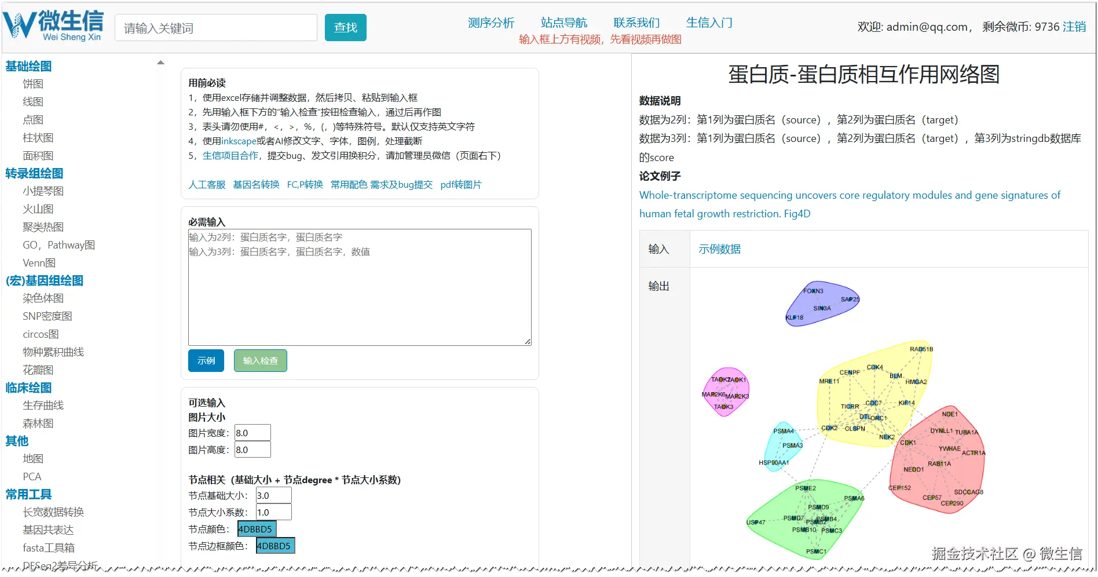Click the required data input textarea
1098x577 pixels.
point(360,287)
